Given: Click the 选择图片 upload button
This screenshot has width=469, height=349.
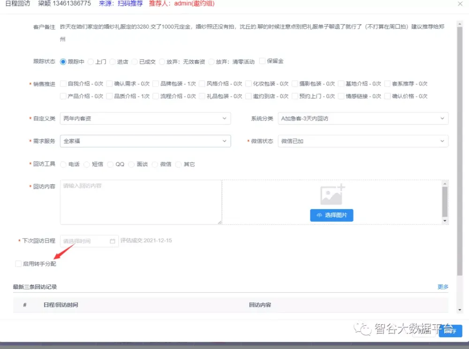Looking at the screenshot, I should tap(332, 215).
